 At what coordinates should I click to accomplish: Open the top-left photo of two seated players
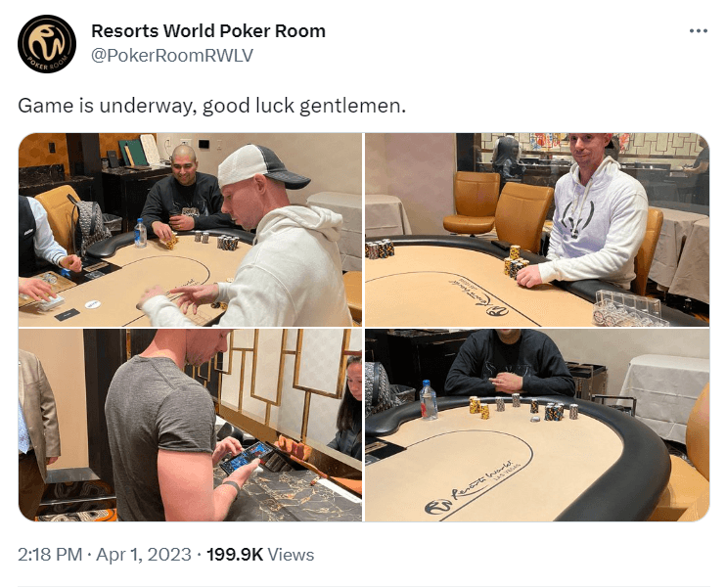(x=190, y=230)
